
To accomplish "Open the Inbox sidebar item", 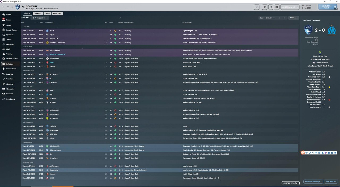I will pos(11,20).
